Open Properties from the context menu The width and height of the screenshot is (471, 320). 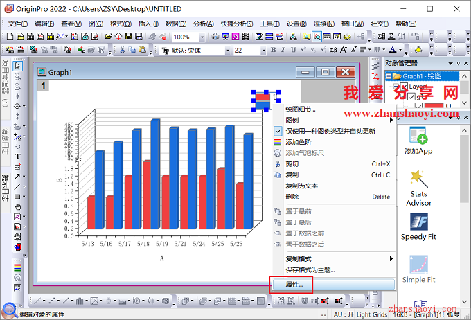point(333,284)
